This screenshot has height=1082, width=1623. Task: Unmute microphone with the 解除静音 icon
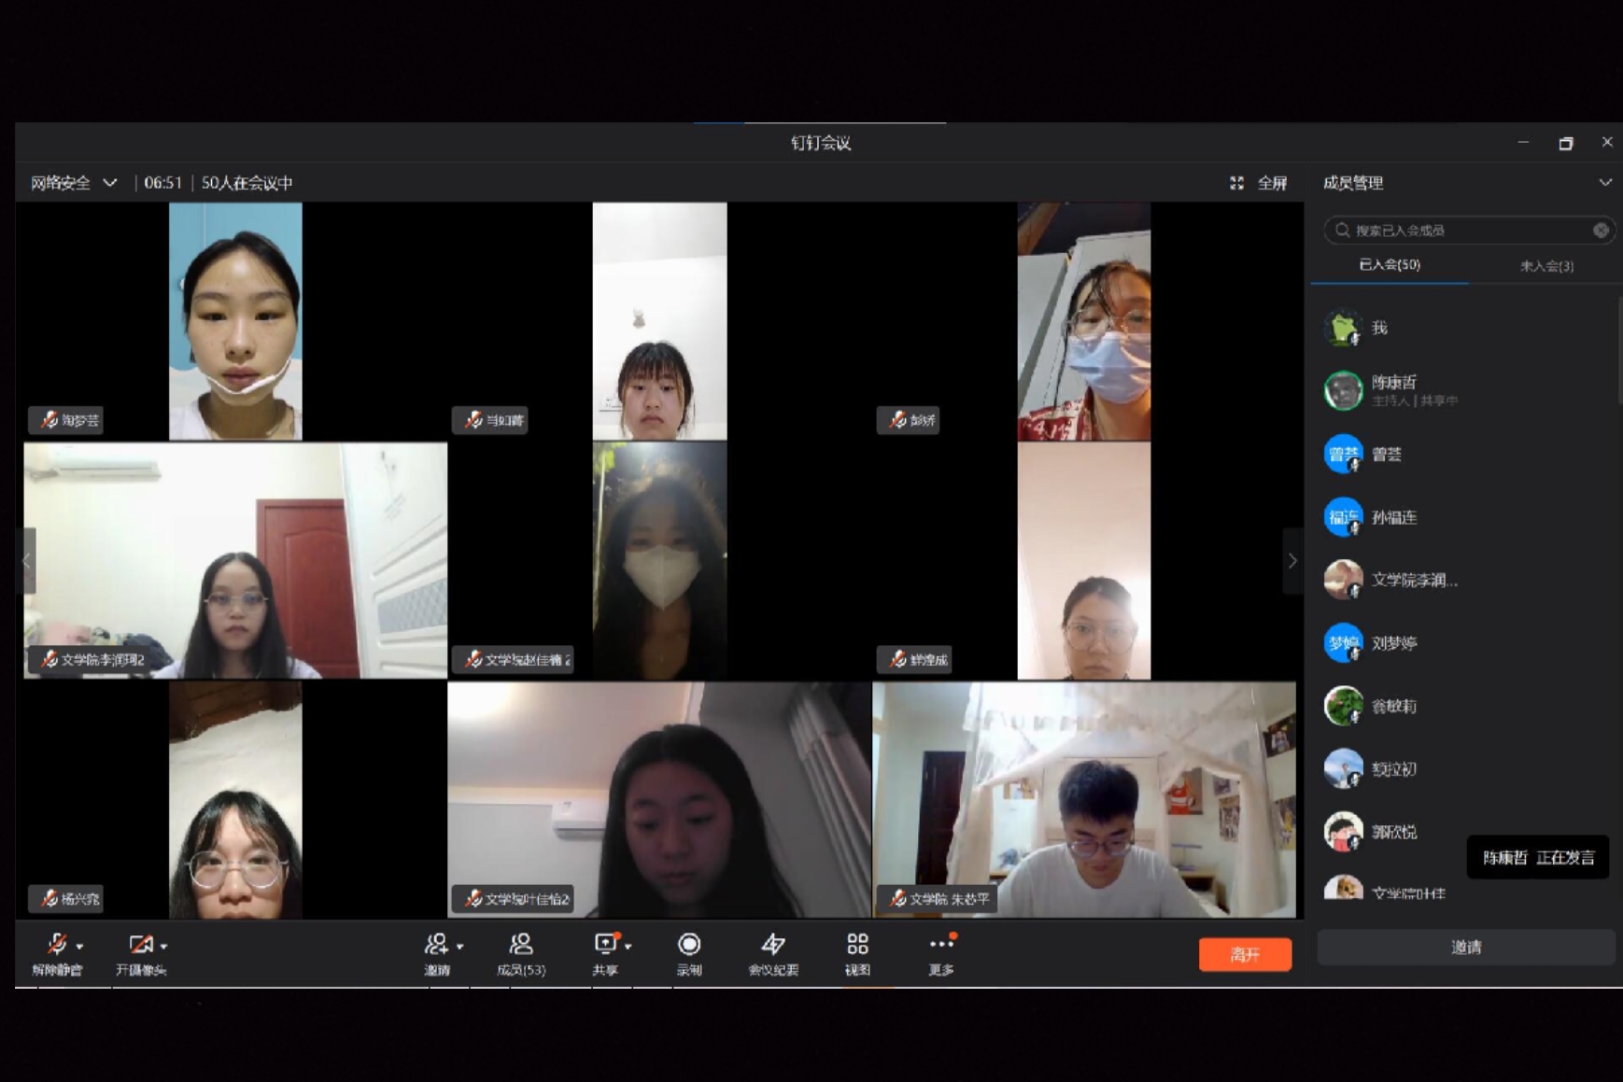[56, 945]
